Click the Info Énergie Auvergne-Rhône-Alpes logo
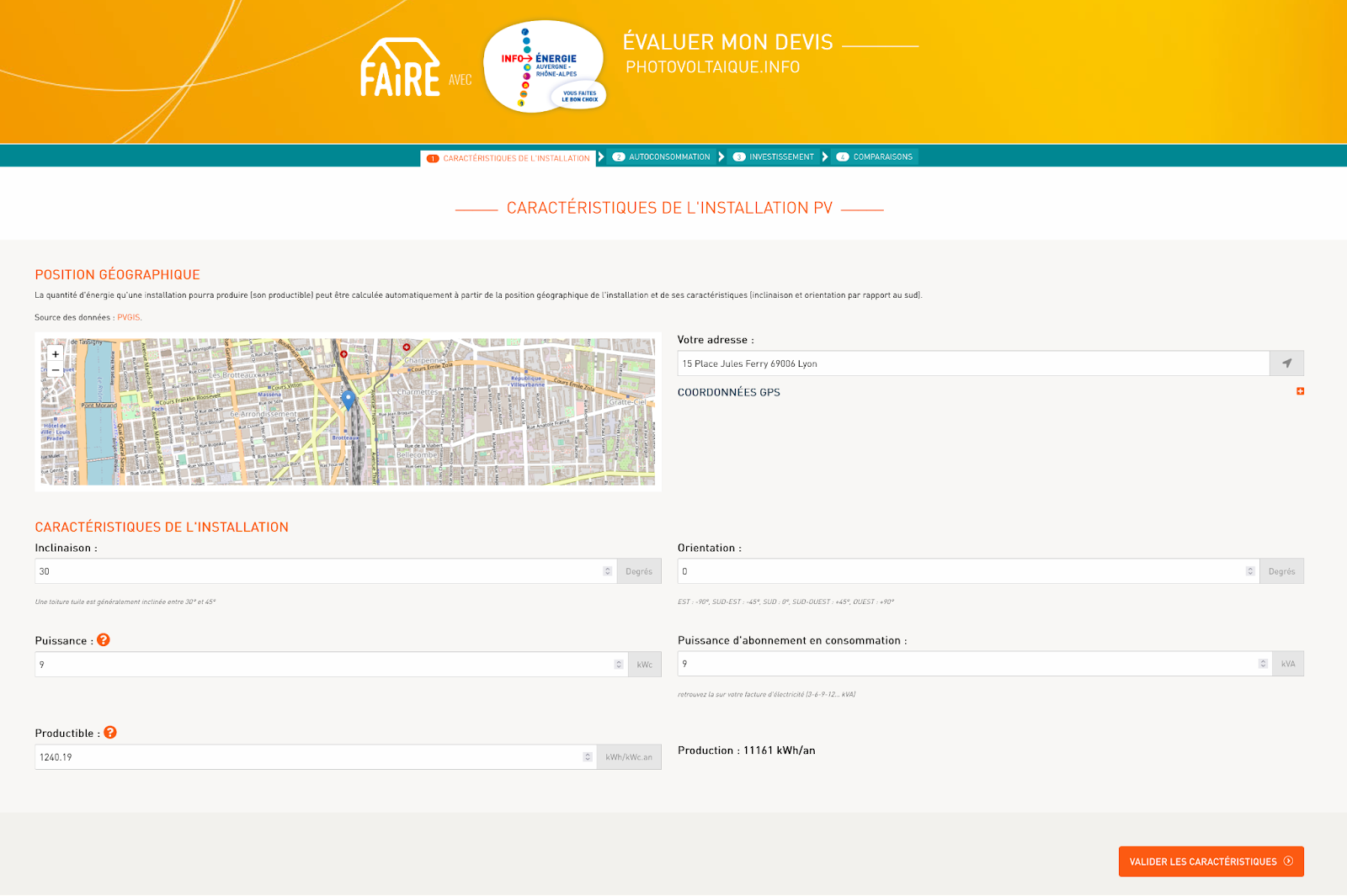The image size is (1347, 896). coord(545,67)
